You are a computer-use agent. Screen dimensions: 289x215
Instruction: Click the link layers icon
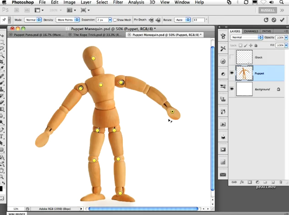tap(234, 182)
